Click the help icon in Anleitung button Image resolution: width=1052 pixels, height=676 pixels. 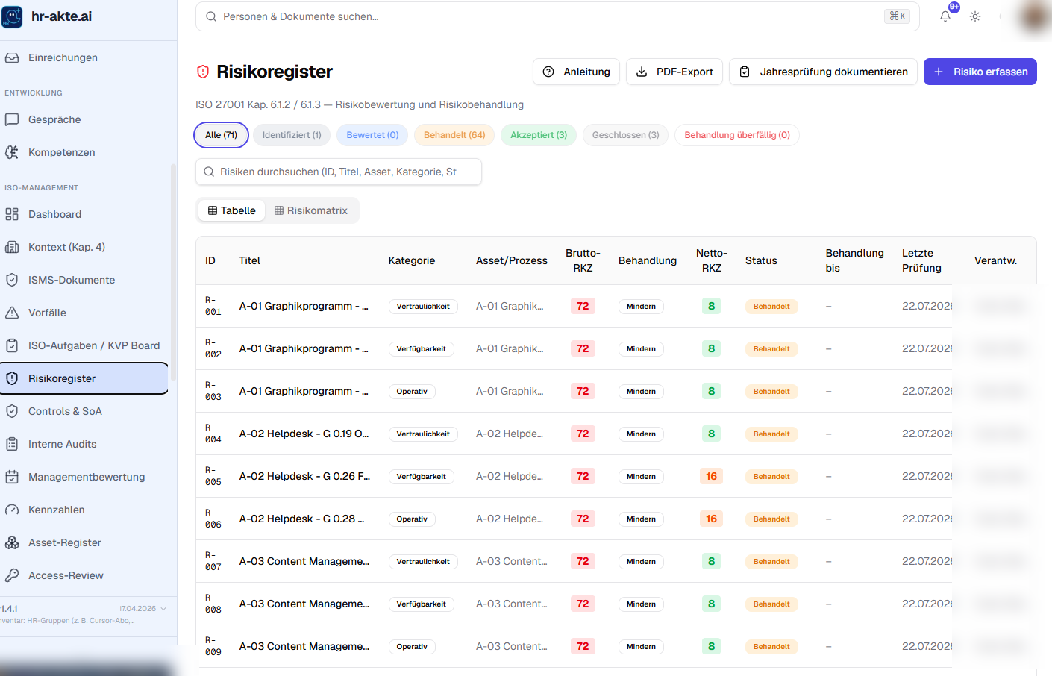(548, 72)
